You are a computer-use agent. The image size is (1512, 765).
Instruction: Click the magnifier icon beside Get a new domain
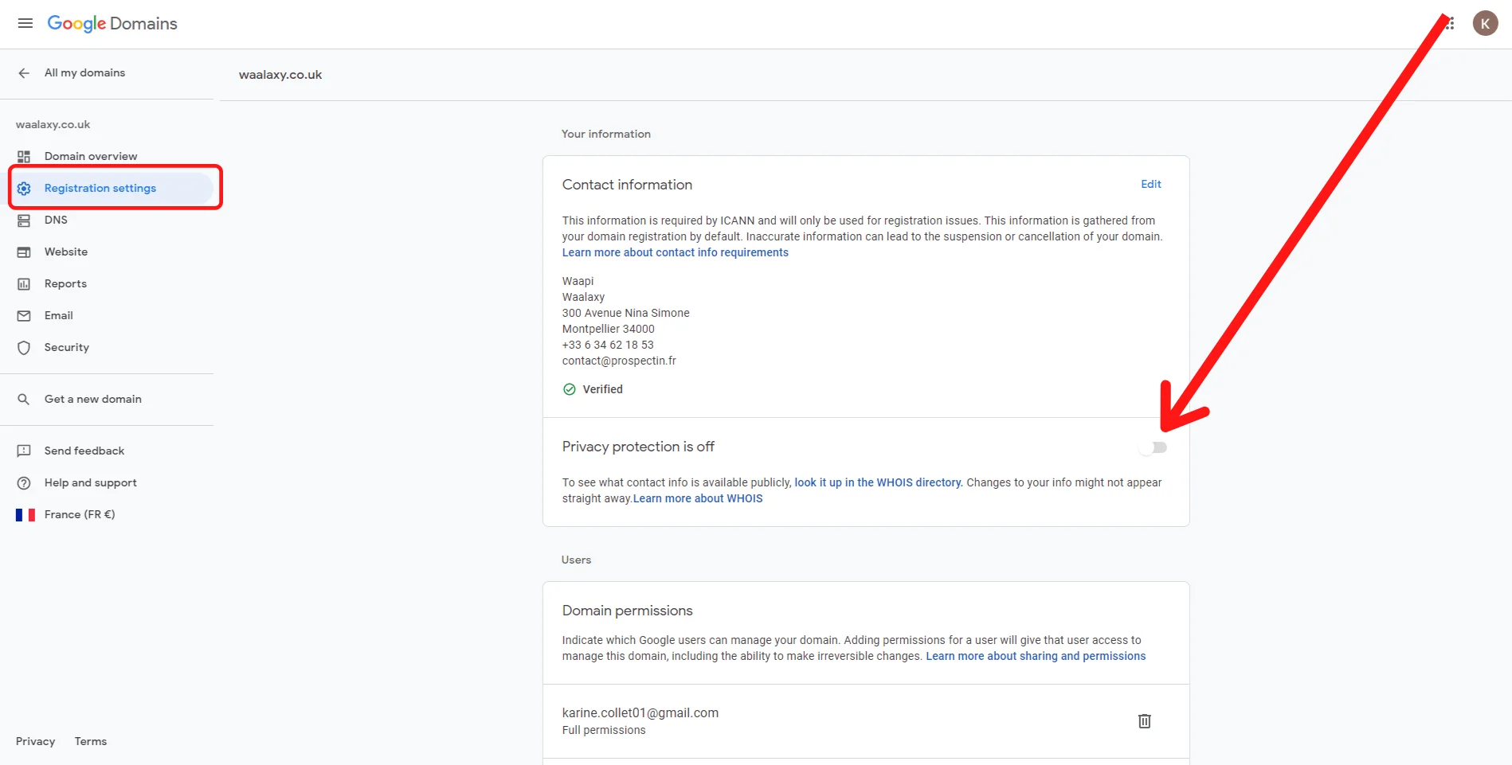point(24,400)
